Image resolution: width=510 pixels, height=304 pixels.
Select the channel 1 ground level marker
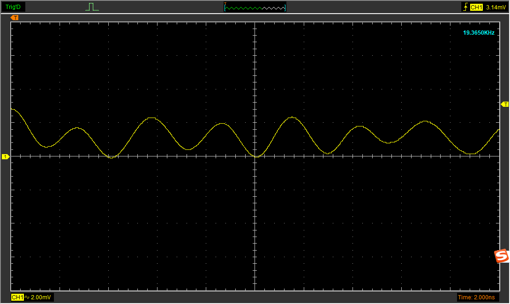click(x=6, y=157)
